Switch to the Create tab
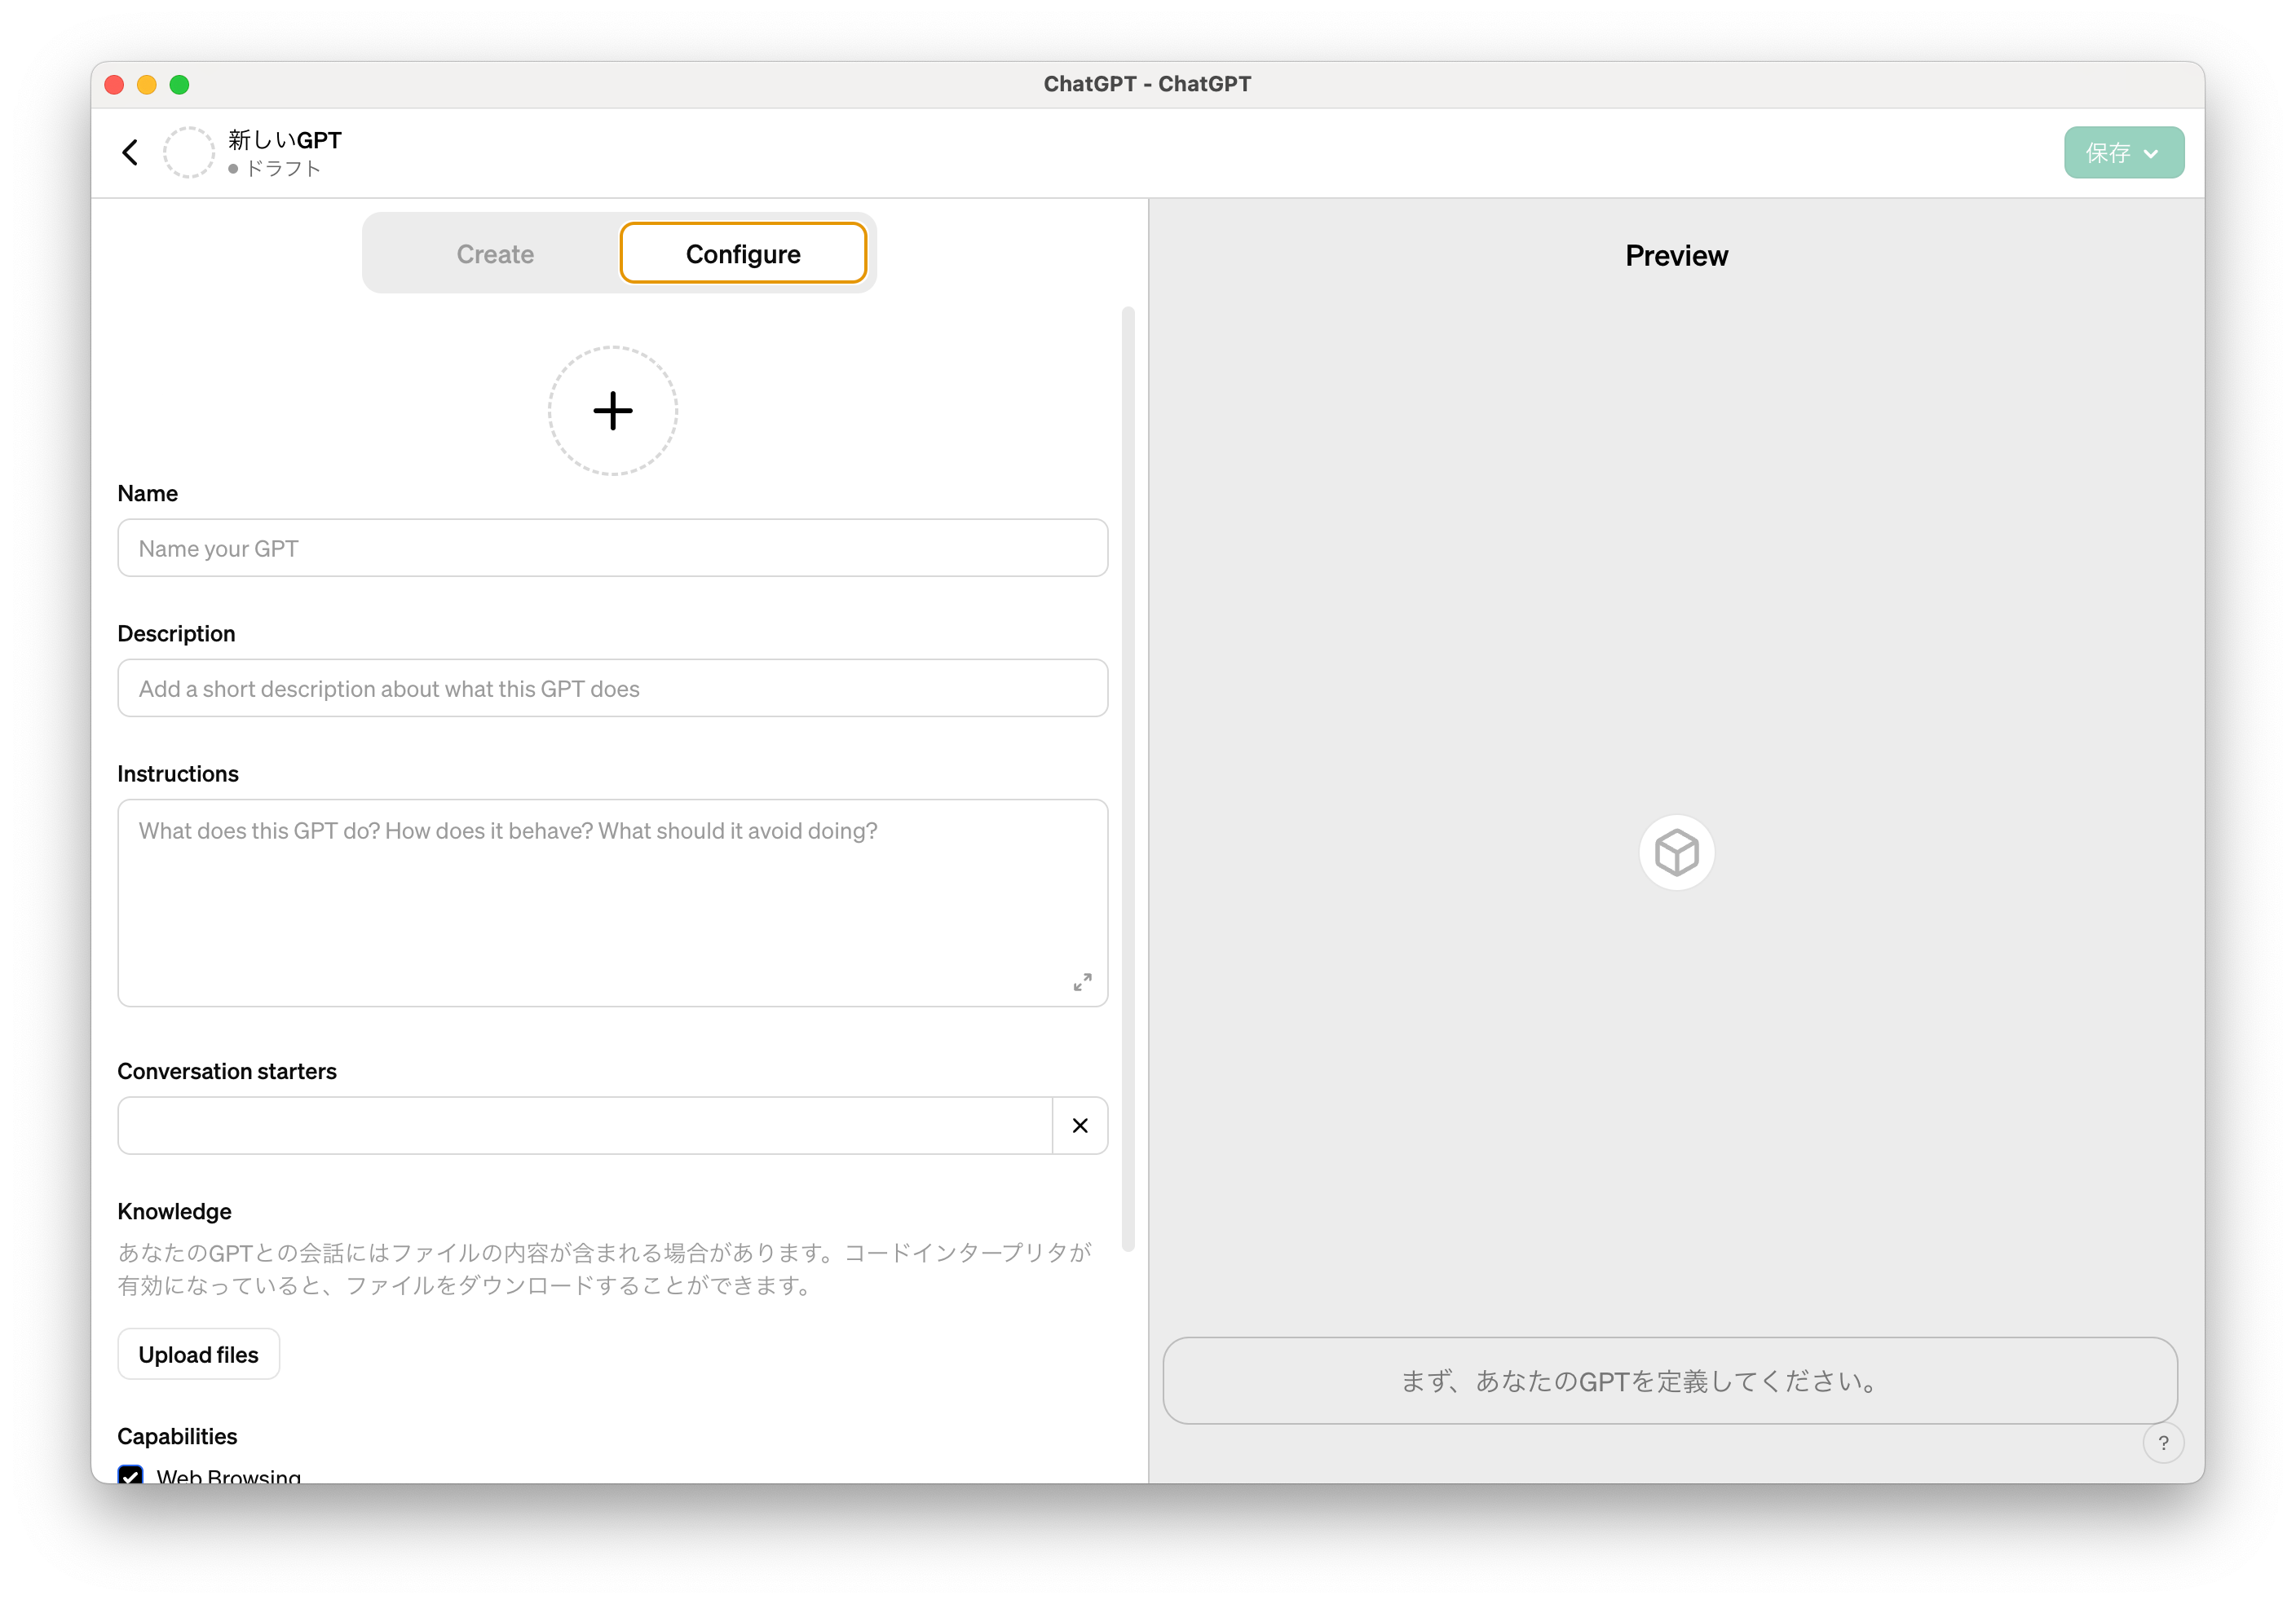Viewport: 2296px width, 1604px height. pyautogui.click(x=495, y=253)
